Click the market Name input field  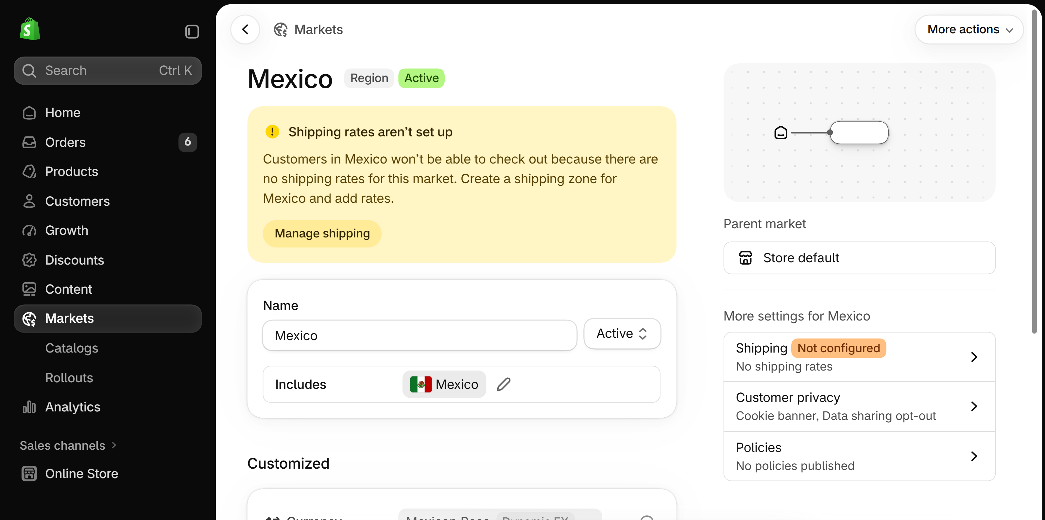click(x=420, y=336)
